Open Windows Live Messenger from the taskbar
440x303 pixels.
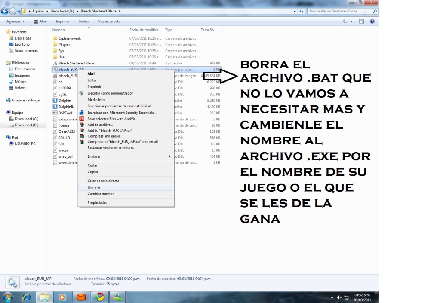point(117,297)
